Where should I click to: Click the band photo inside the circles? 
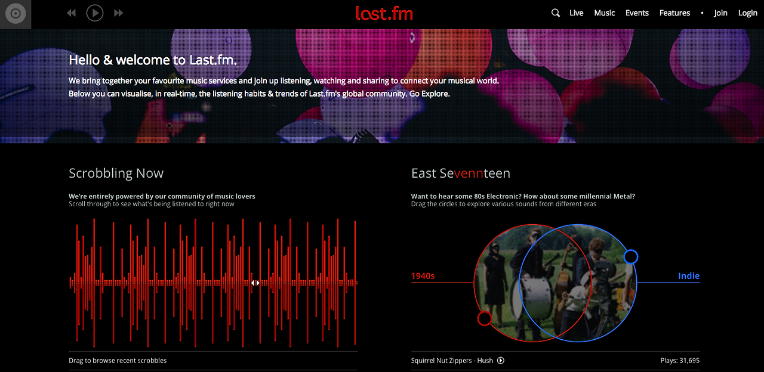[x=556, y=283]
